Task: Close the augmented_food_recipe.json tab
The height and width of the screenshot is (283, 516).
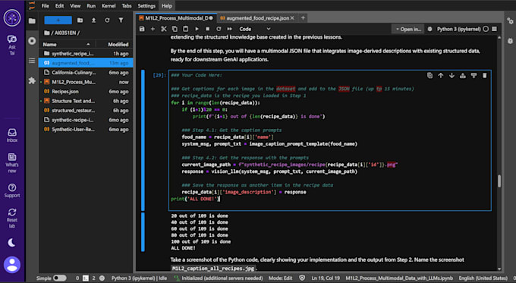Action: pyautogui.click(x=292, y=18)
